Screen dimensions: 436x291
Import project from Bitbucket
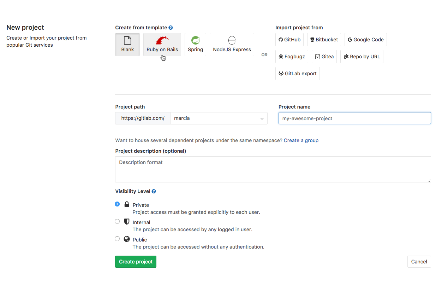pyautogui.click(x=324, y=40)
